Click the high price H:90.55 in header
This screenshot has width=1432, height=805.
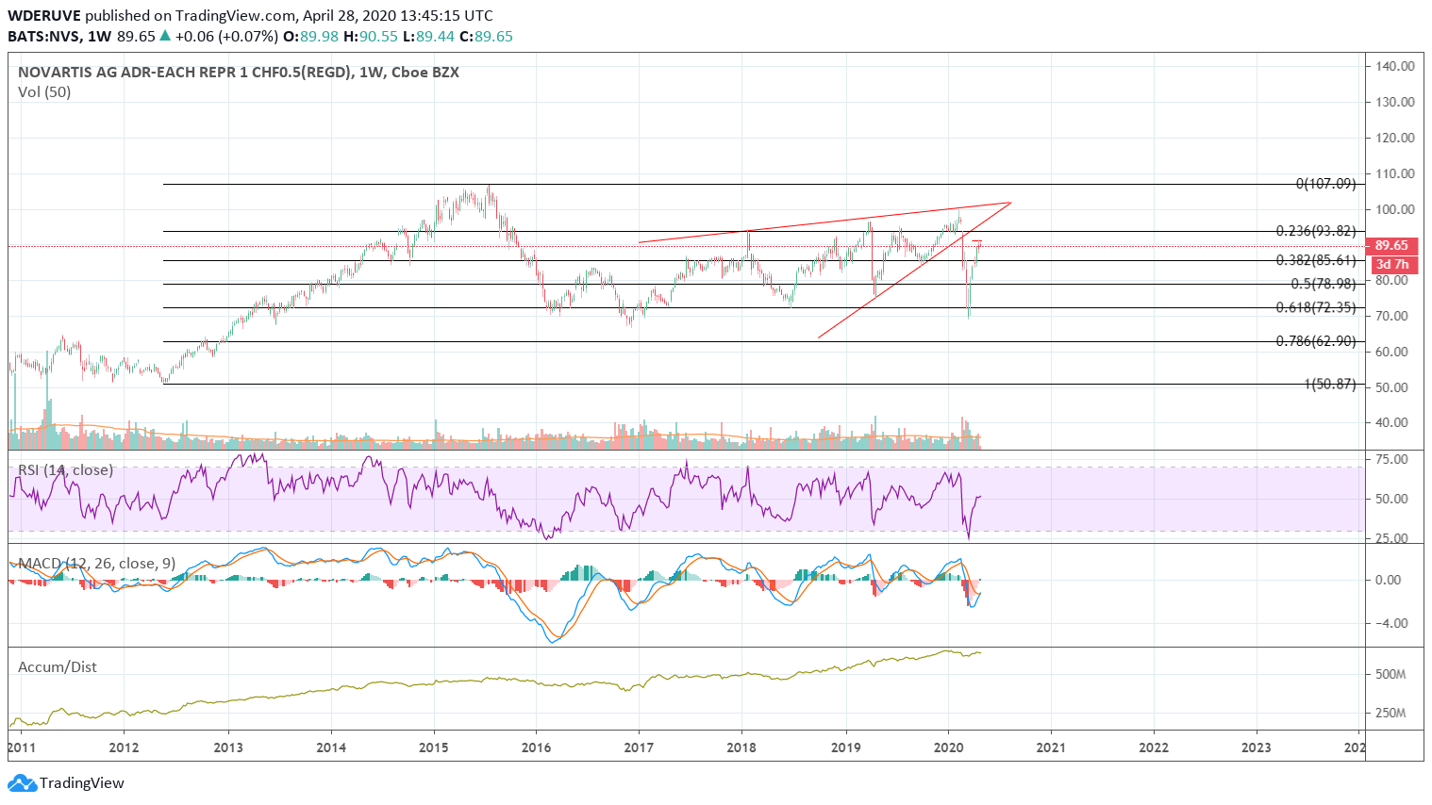[x=370, y=36]
